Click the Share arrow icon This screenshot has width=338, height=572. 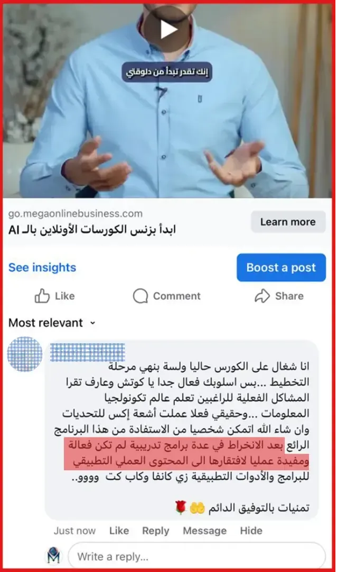262,296
